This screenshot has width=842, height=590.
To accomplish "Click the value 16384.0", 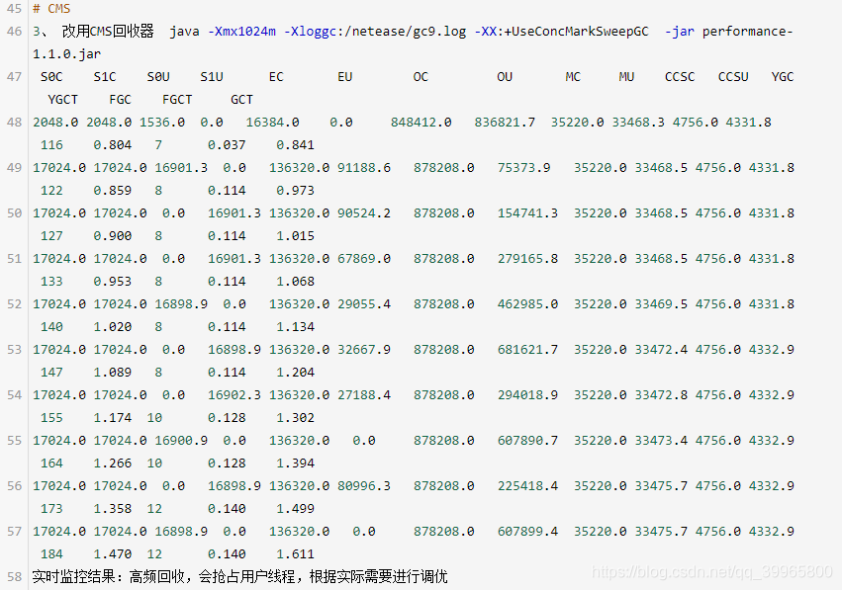I will pyautogui.click(x=272, y=123).
